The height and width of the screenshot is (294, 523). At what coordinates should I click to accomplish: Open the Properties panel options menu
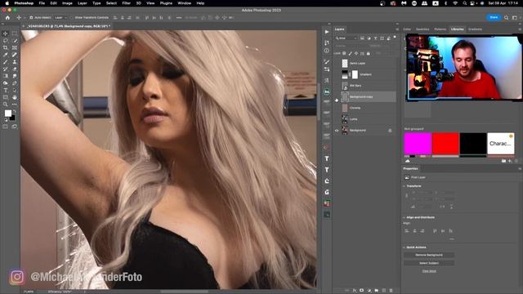click(x=520, y=169)
